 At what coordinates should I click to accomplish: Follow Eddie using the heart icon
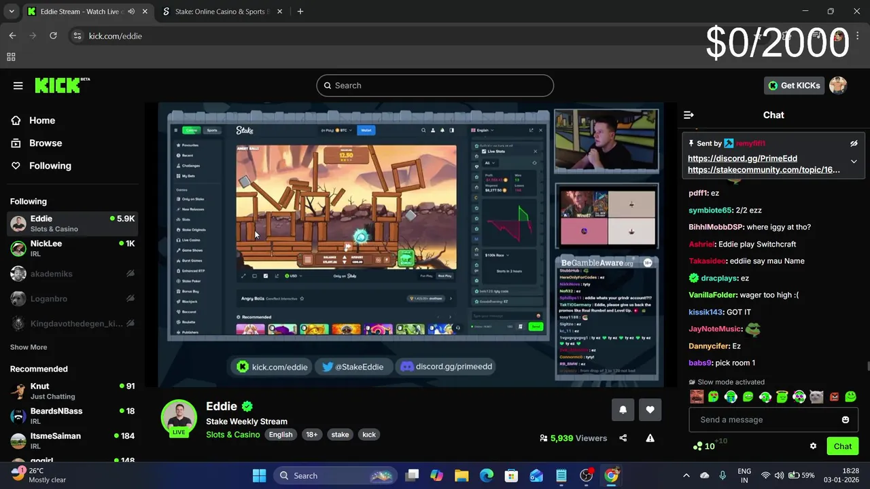click(x=650, y=410)
